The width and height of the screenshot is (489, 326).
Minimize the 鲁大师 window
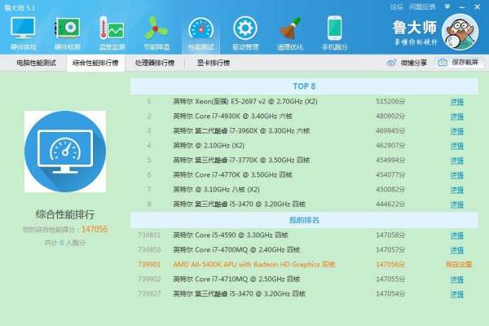tap(462, 7)
